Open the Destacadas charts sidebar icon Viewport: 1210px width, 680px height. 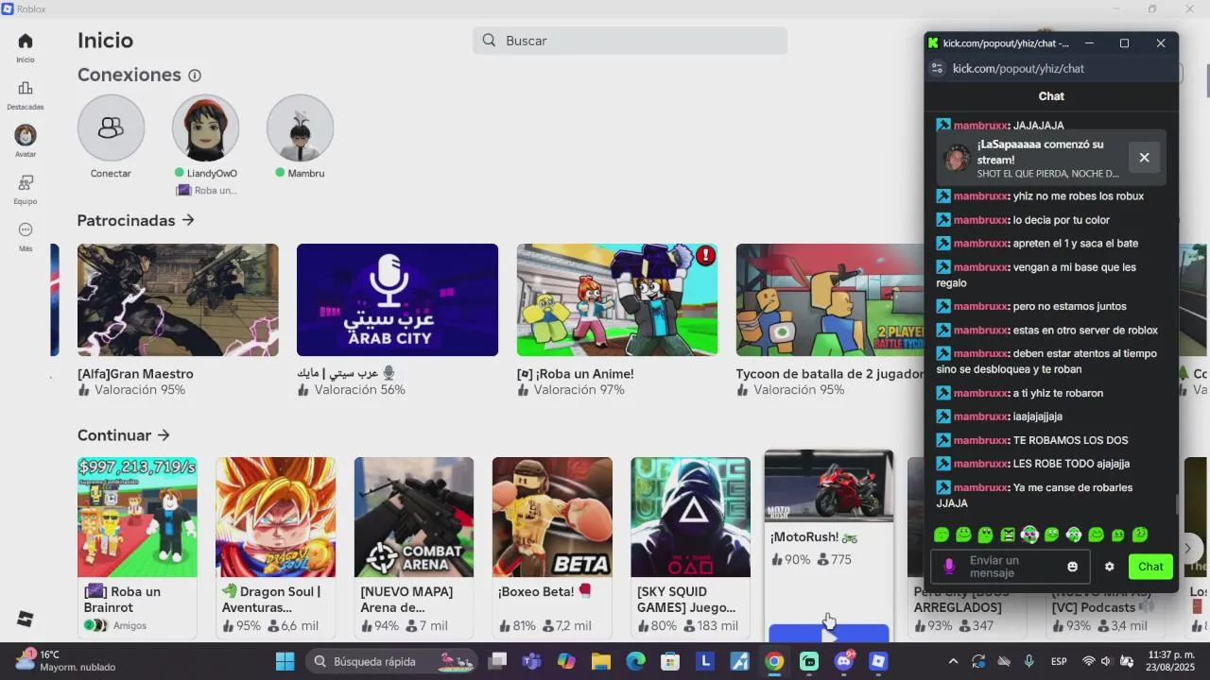click(x=26, y=88)
